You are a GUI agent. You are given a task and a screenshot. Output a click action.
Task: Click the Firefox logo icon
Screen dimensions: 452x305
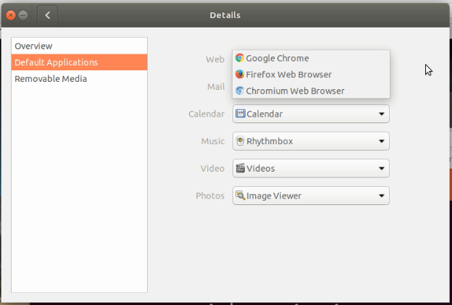[240, 75]
